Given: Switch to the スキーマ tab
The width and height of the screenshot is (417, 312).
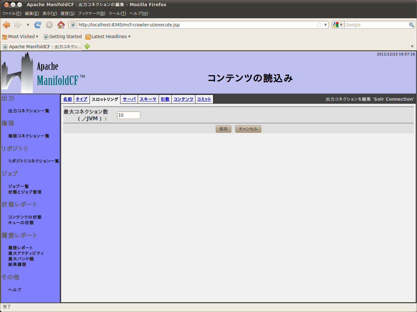Looking at the screenshot, I should pos(148,99).
